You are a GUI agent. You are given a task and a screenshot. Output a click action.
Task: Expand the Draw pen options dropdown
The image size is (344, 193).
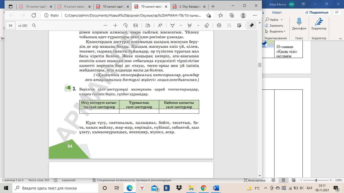(x=181, y=25)
